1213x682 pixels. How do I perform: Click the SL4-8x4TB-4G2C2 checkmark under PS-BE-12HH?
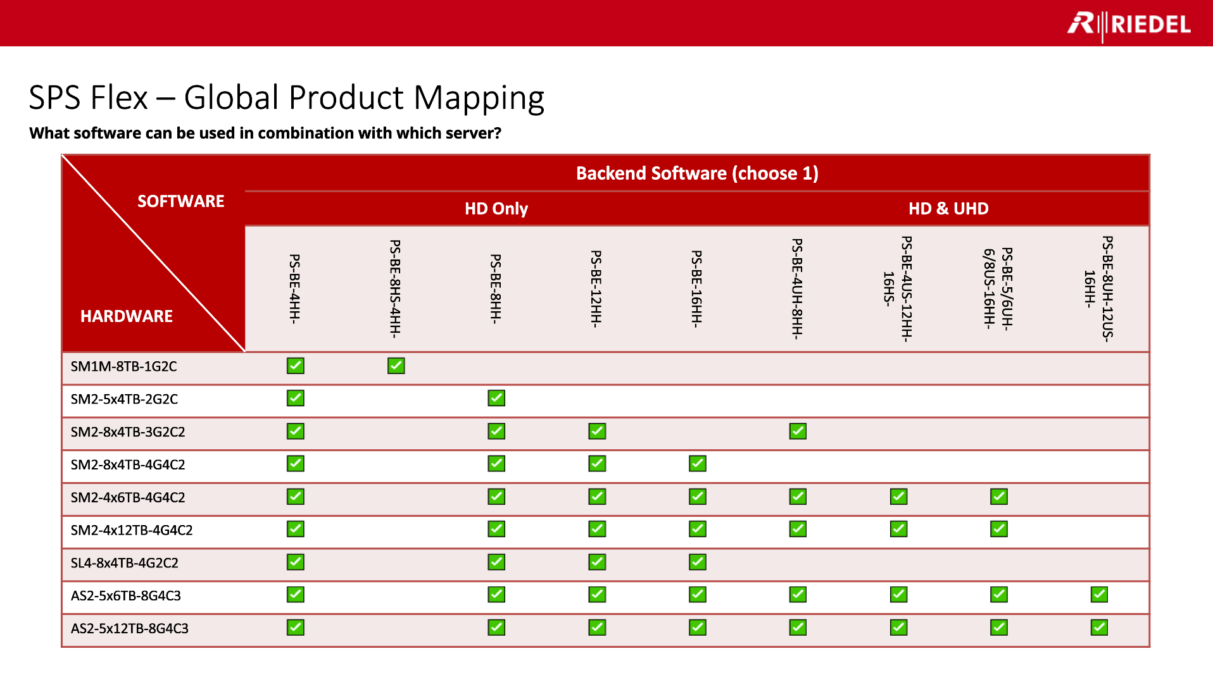597,562
